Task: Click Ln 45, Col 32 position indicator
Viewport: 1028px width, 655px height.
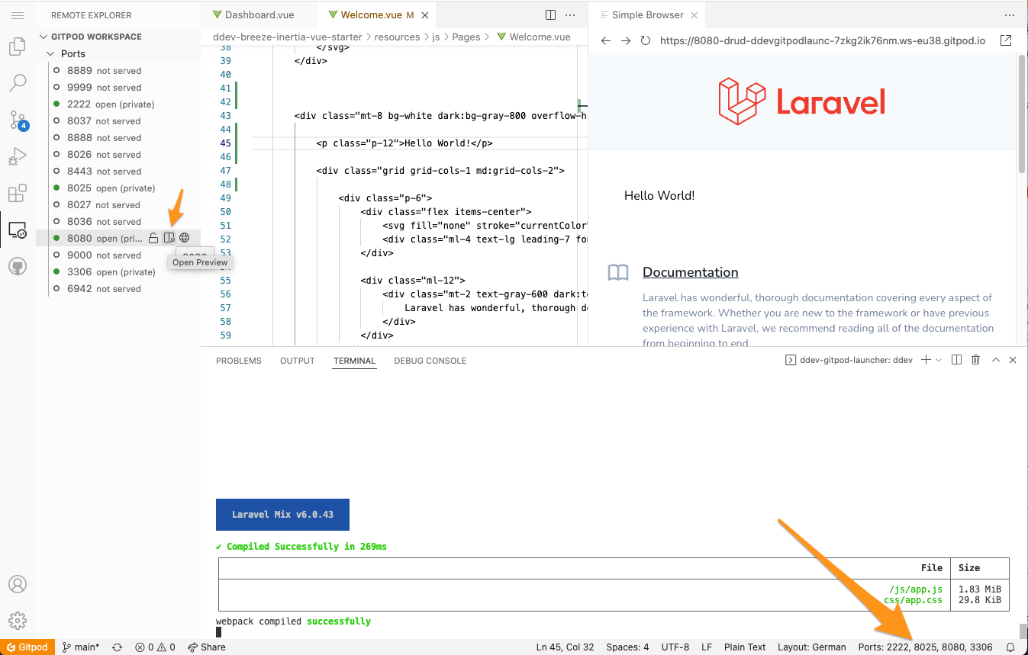Action: click(x=566, y=647)
